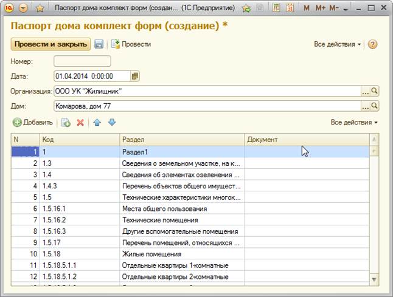Click the N column header
Image resolution: width=393 pixels, height=297 pixels.
click(26, 140)
